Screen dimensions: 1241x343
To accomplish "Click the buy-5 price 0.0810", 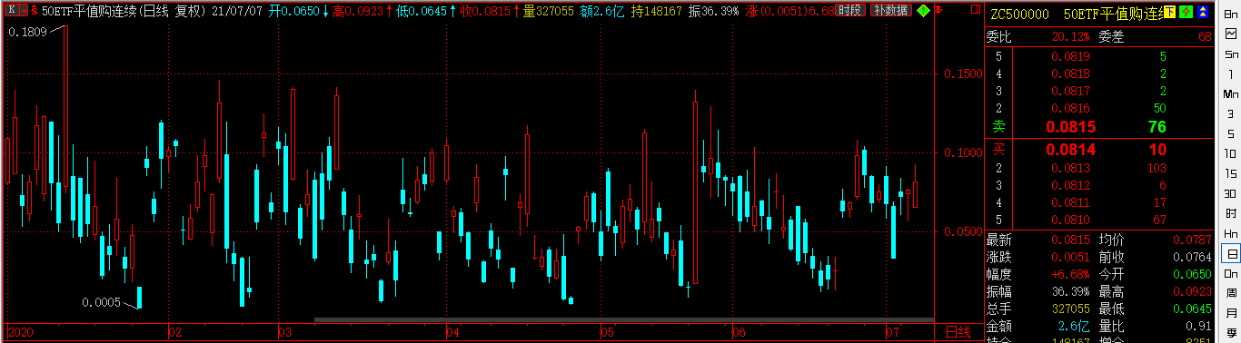I will point(1071,220).
